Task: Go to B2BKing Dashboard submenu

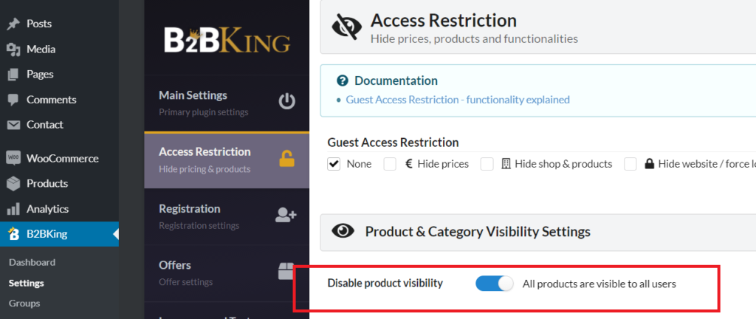Action: tap(32, 262)
